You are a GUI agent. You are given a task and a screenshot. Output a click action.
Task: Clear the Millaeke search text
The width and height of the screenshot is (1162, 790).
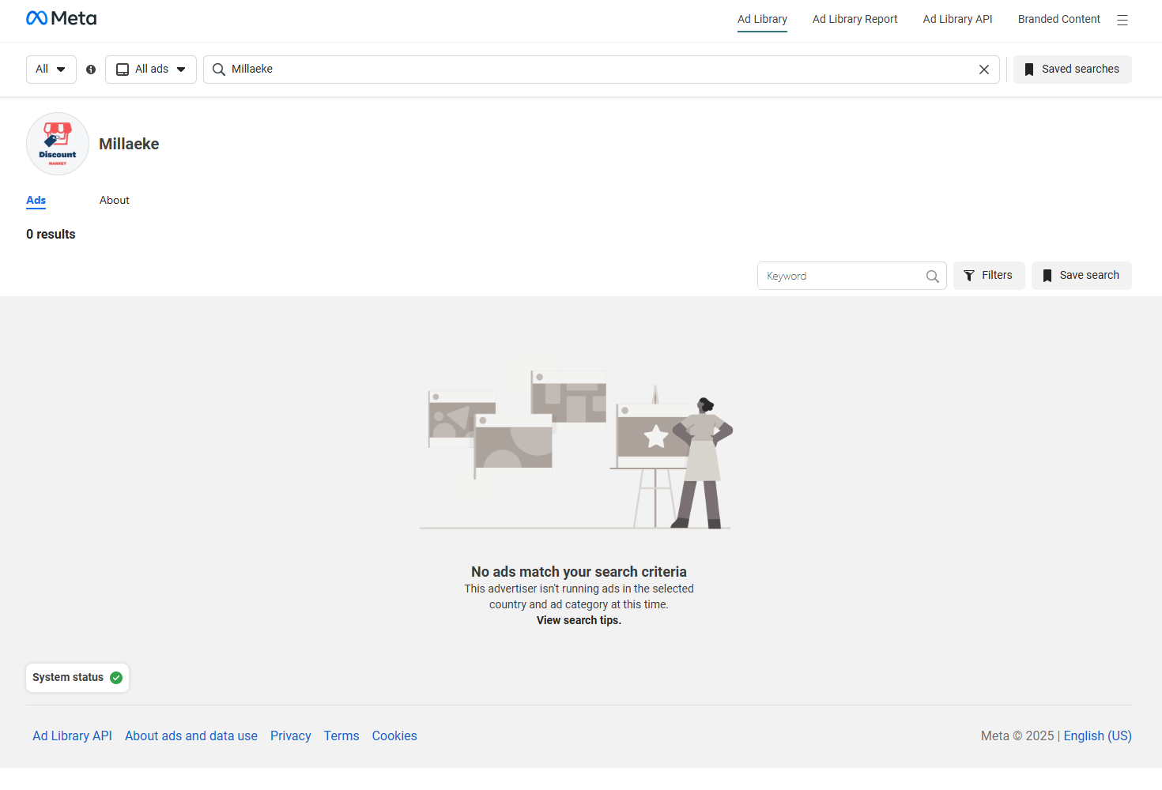[x=984, y=70]
